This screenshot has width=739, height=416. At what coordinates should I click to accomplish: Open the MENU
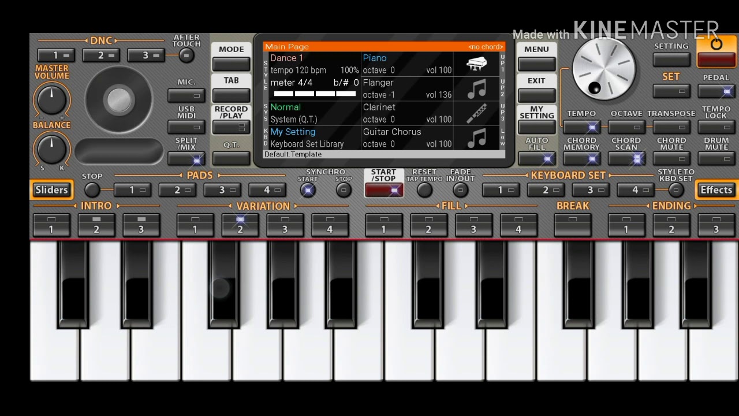(x=536, y=64)
